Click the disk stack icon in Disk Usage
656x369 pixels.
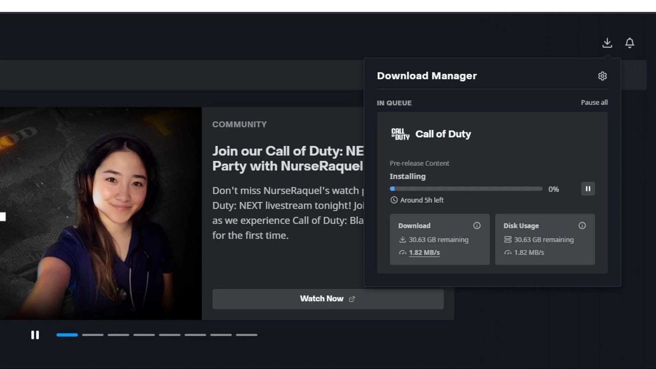(507, 240)
